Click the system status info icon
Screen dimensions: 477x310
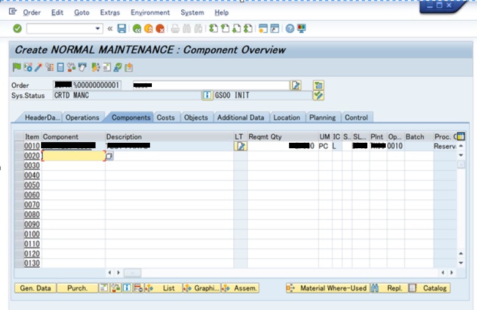207,96
